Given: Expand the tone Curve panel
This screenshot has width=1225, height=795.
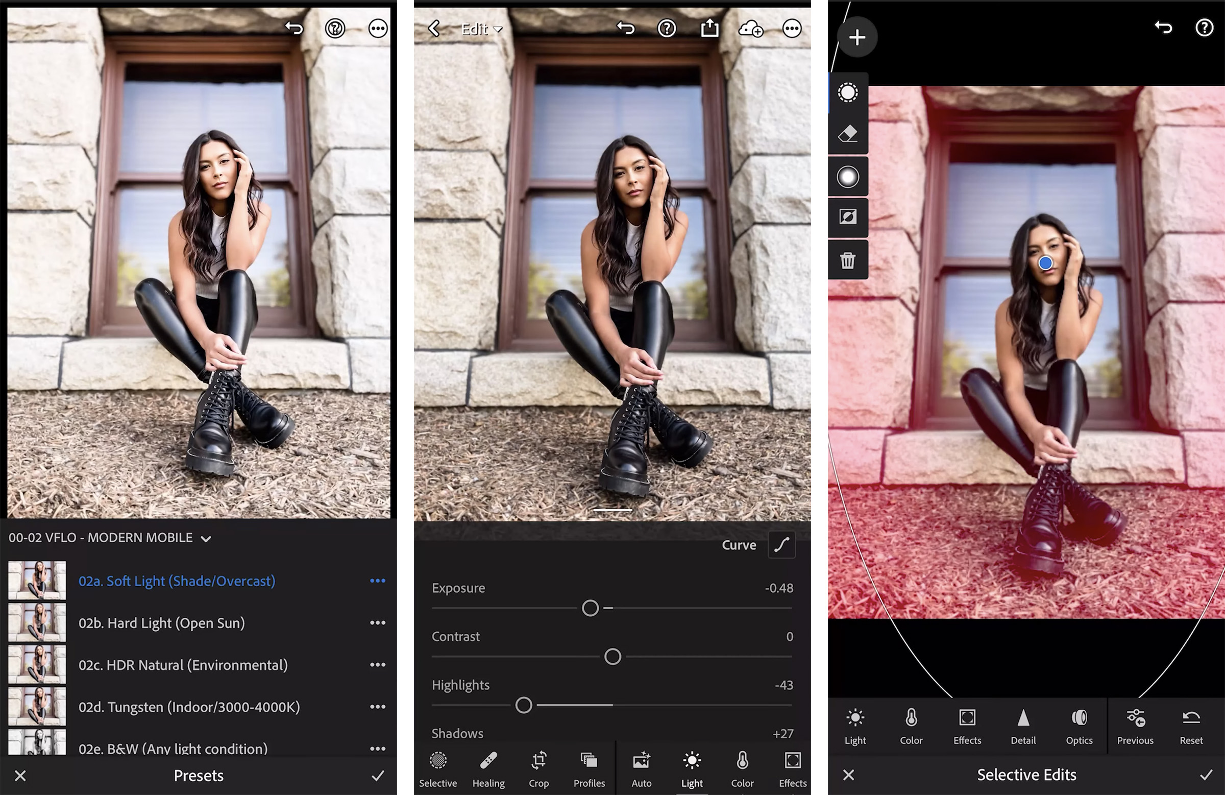Looking at the screenshot, I should (781, 544).
